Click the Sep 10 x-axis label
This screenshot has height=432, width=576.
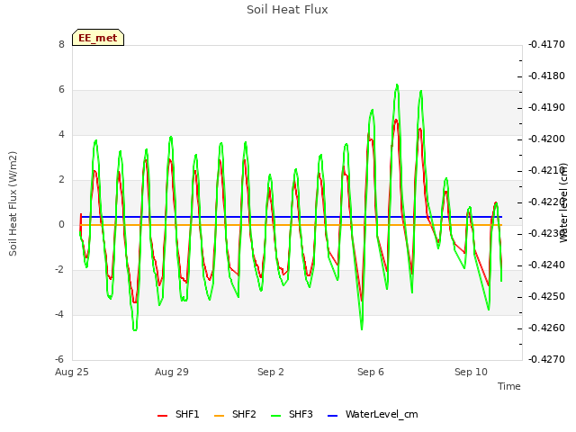coord(471,372)
